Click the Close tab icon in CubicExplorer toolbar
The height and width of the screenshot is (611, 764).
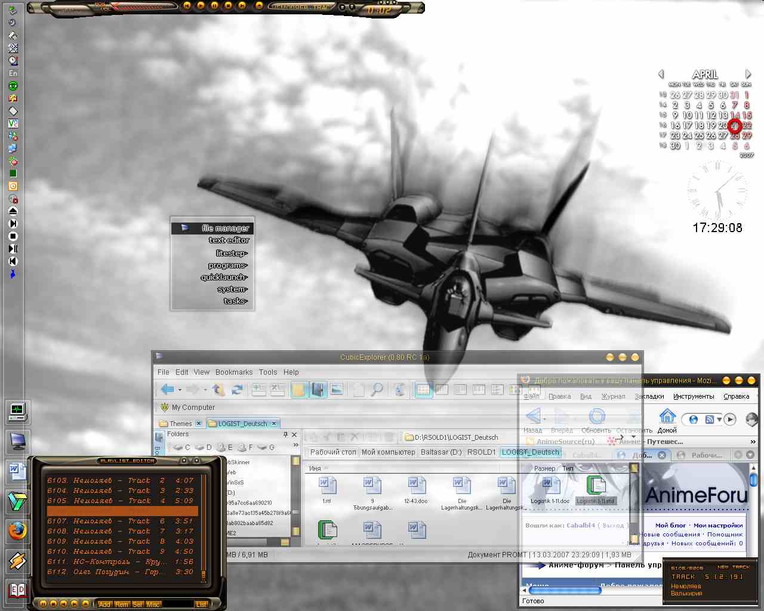click(x=278, y=390)
